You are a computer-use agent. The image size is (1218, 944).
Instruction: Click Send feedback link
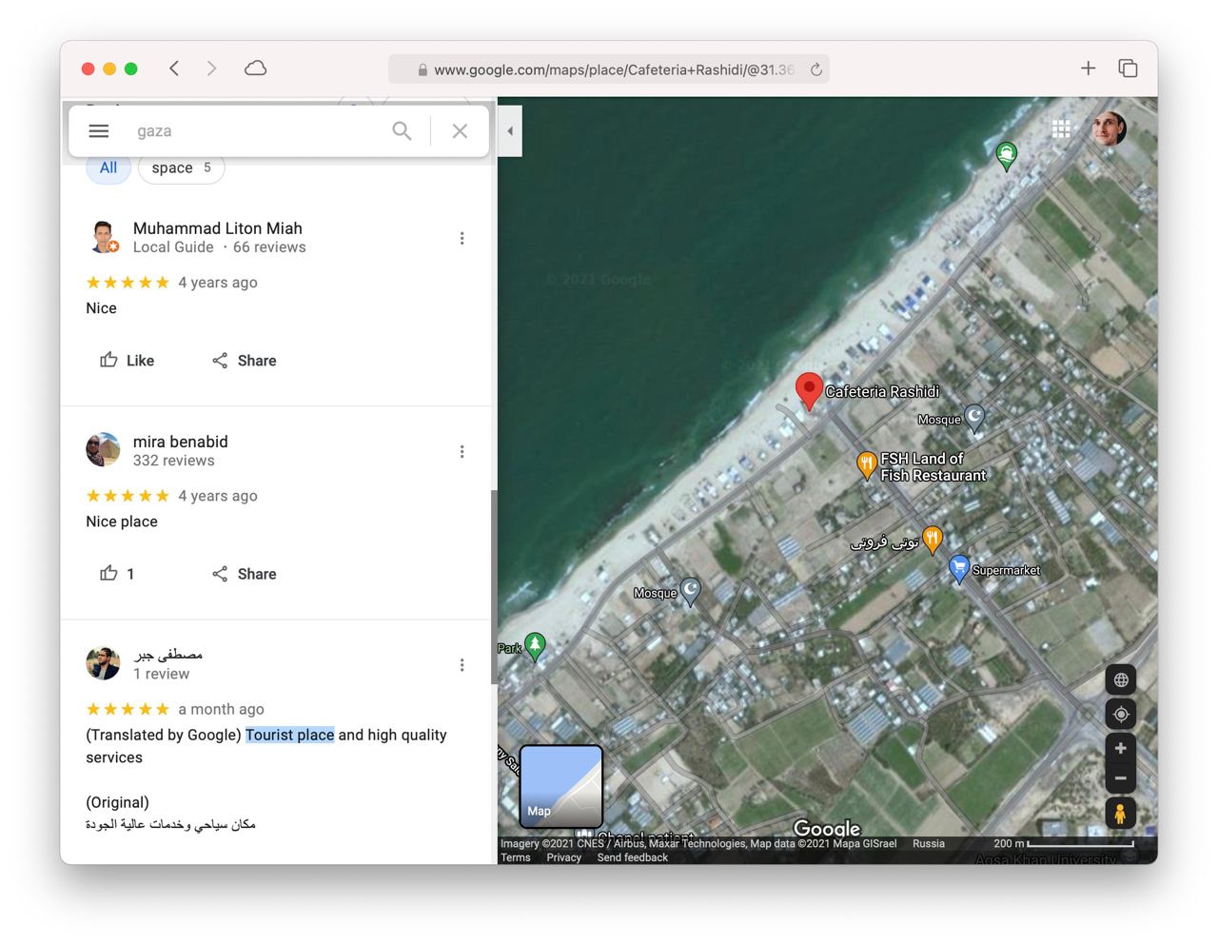pyautogui.click(x=633, y=857)
